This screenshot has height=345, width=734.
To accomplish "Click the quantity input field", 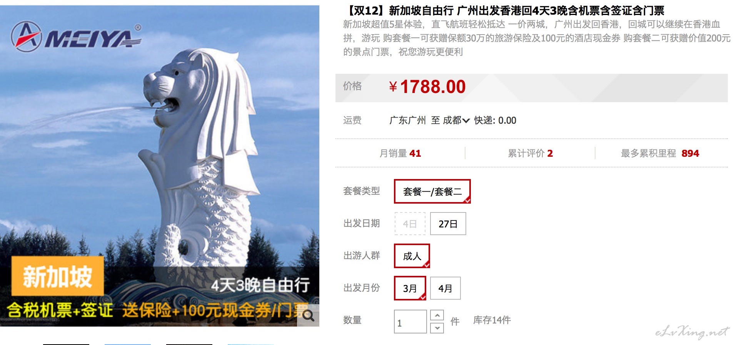I will point(410,322).
